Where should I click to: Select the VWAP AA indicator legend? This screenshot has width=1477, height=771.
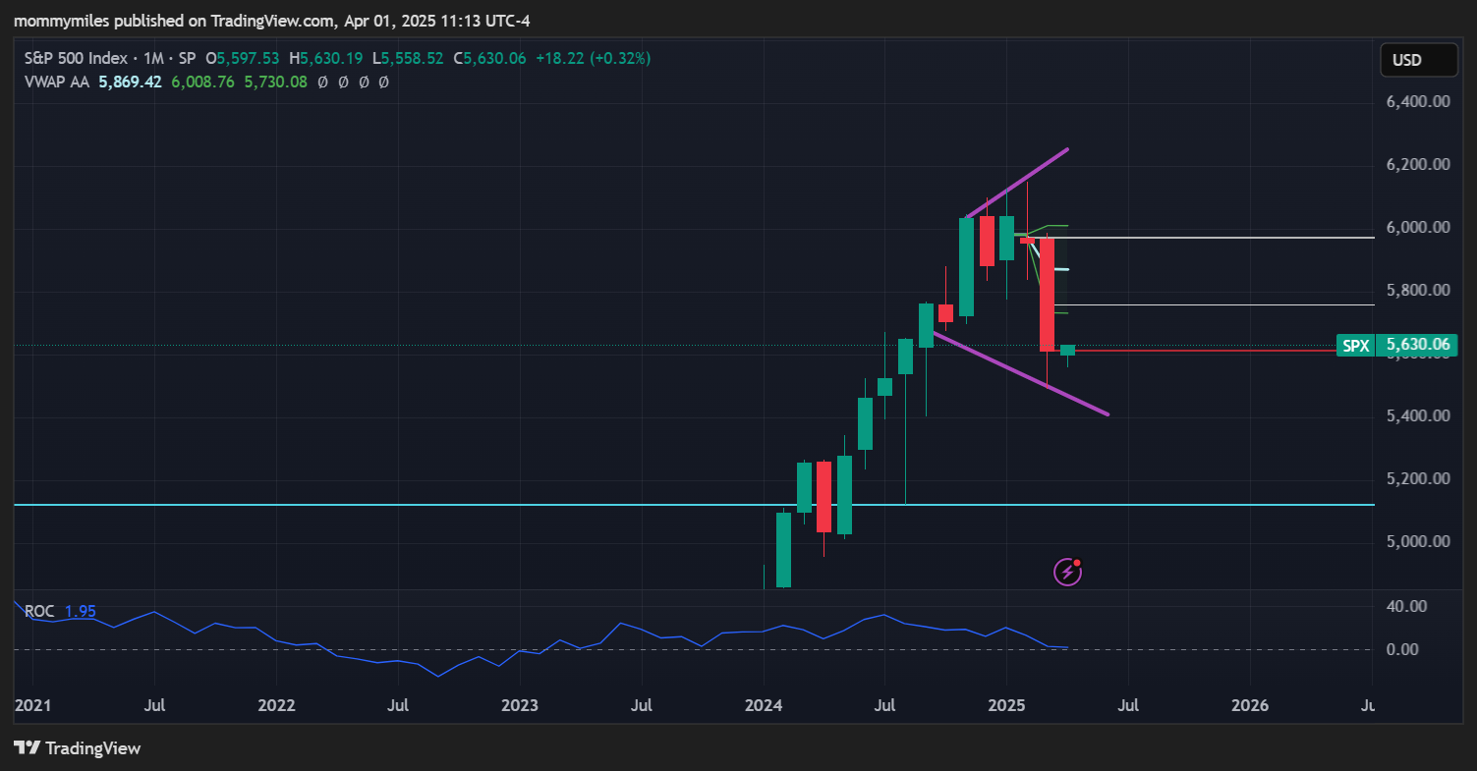click(57, 83)
